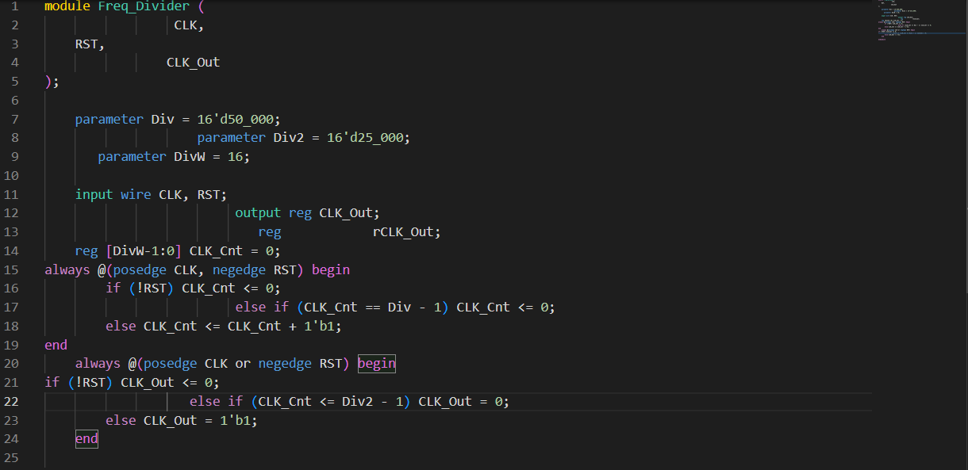This screenshot has height=470, width=968.
Task: Click CLK_Out assignment on line 23
Action: click(x=170, y=420)
